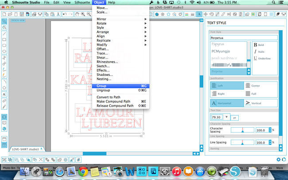Choose the Ellipse drawing tool
Image resolution: width=288 pixels, height=180 pixels.
[x=4, y=51]
